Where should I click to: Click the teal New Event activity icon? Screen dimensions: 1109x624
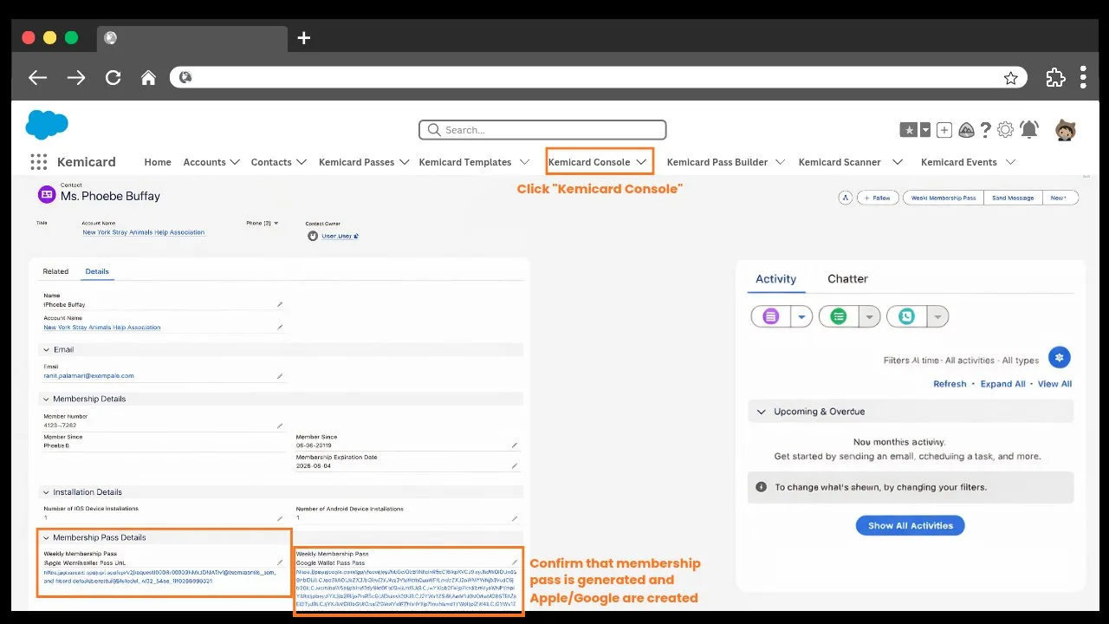(x=906, y=316)
